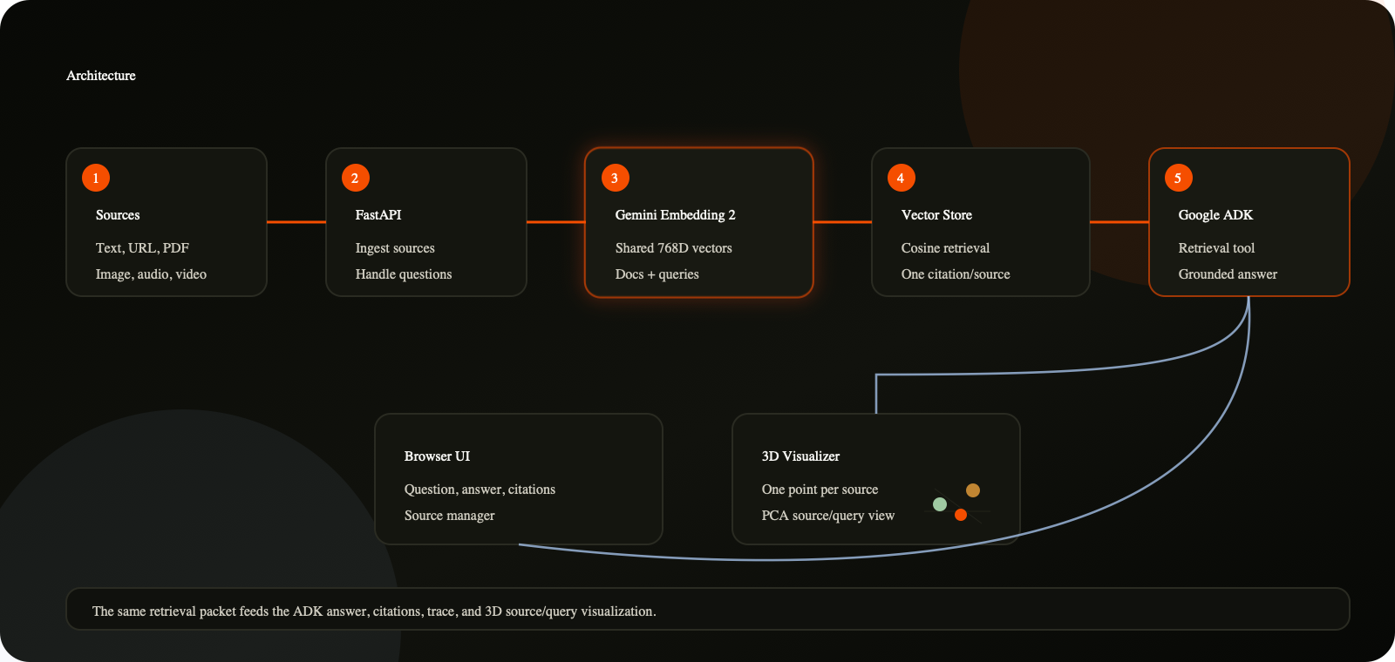This screenshot has width=1395, height=662.
Task: Click 'Question, answer, citations' text
Action: (x=480, y=490)
